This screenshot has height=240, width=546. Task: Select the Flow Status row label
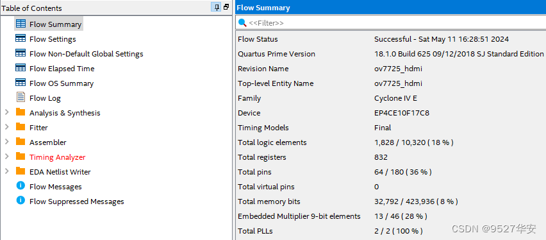[258, 39]
